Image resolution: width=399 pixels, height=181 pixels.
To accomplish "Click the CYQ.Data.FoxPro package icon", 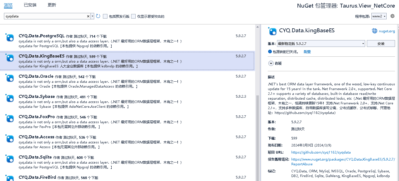I will 10,118.
